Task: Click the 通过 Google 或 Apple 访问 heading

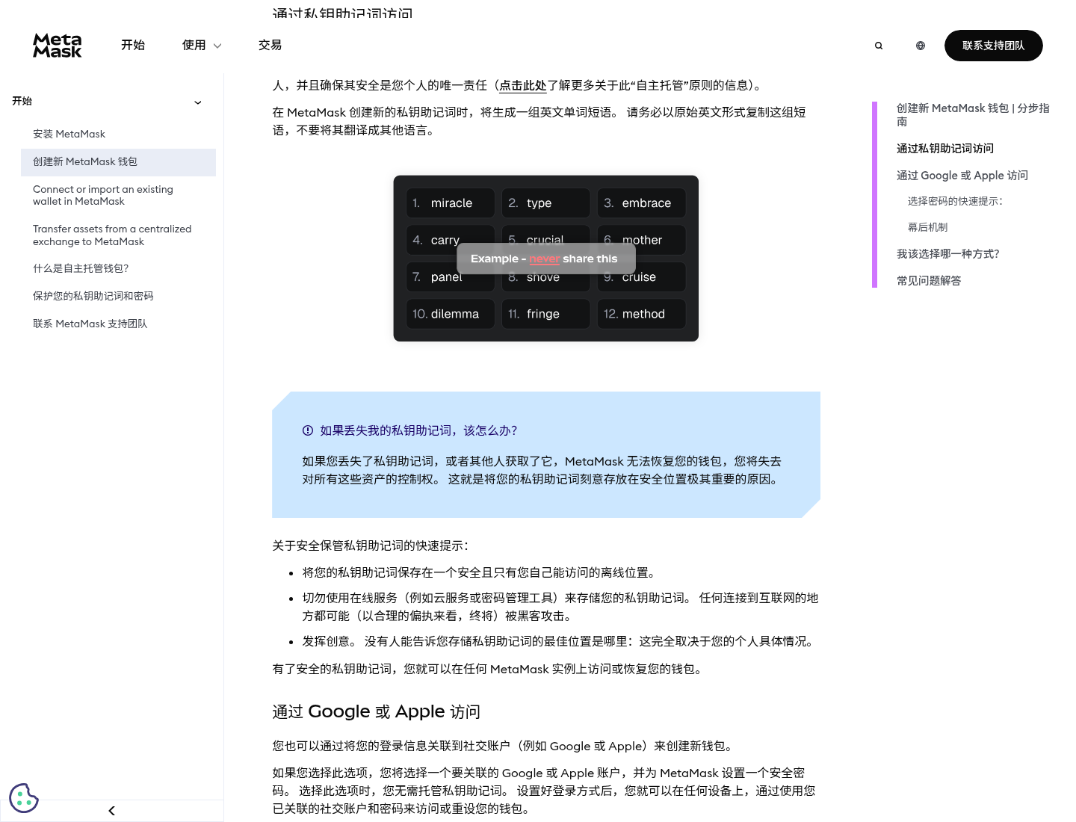Action: [377, 712]
